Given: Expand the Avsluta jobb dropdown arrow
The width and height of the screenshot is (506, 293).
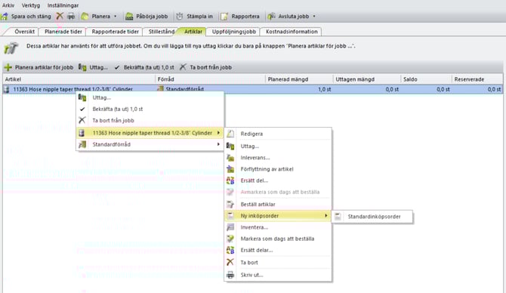Looking at the screenshot, I should [x=314, y=16].
